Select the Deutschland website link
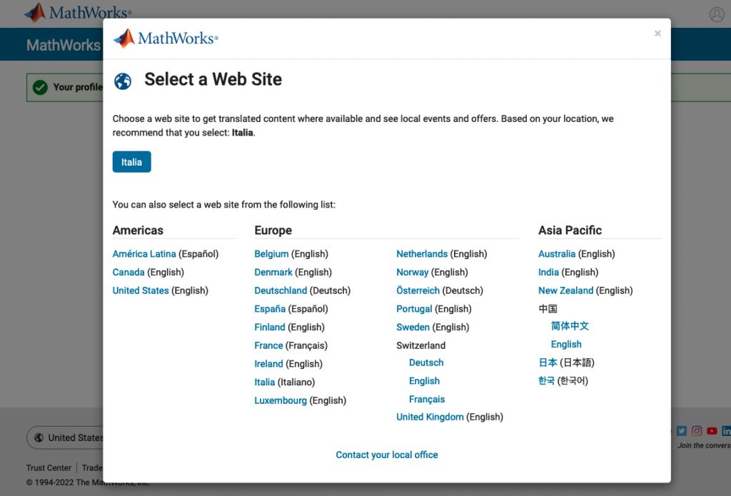The height and width of the screenshot is (496, 731). tap(281, 290)
